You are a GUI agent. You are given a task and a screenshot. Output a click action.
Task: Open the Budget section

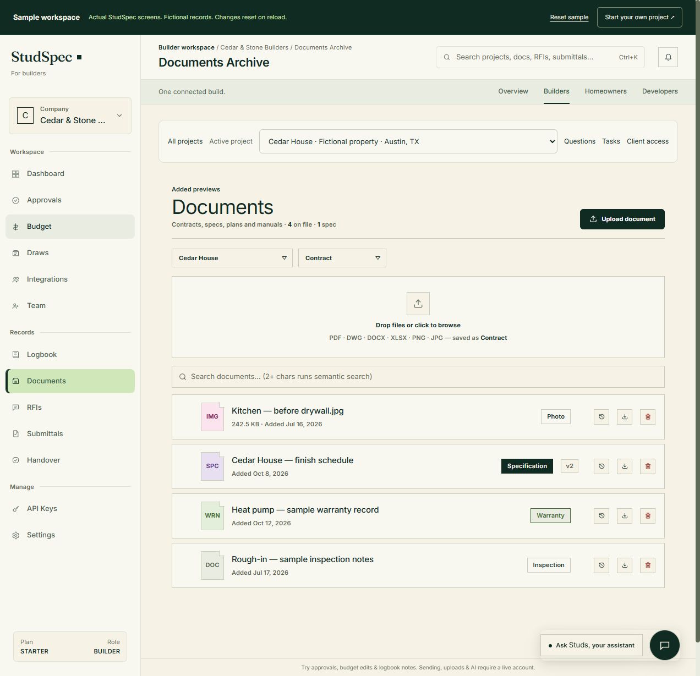point(70,227)
